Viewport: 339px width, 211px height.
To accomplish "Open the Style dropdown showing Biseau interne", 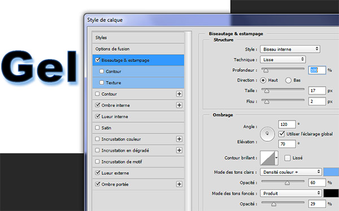I will [290, 49].
